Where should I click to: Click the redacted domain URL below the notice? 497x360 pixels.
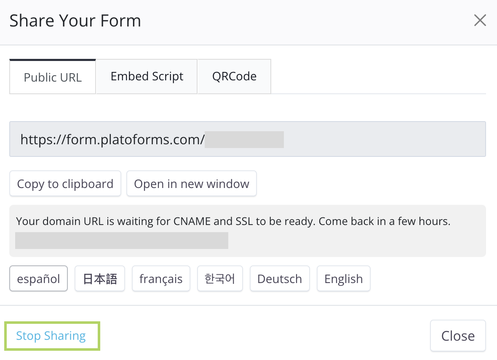click(x=121, y=240)
